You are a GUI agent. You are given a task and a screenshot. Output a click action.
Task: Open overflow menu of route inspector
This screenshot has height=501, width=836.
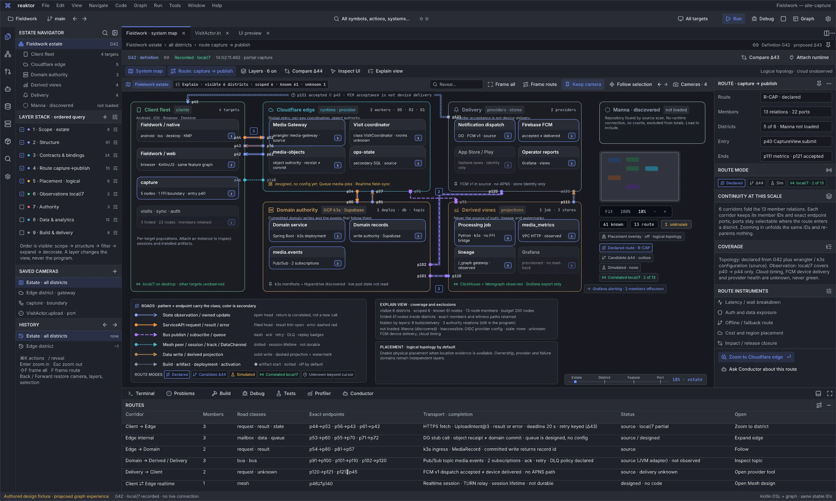pos(829,83)
